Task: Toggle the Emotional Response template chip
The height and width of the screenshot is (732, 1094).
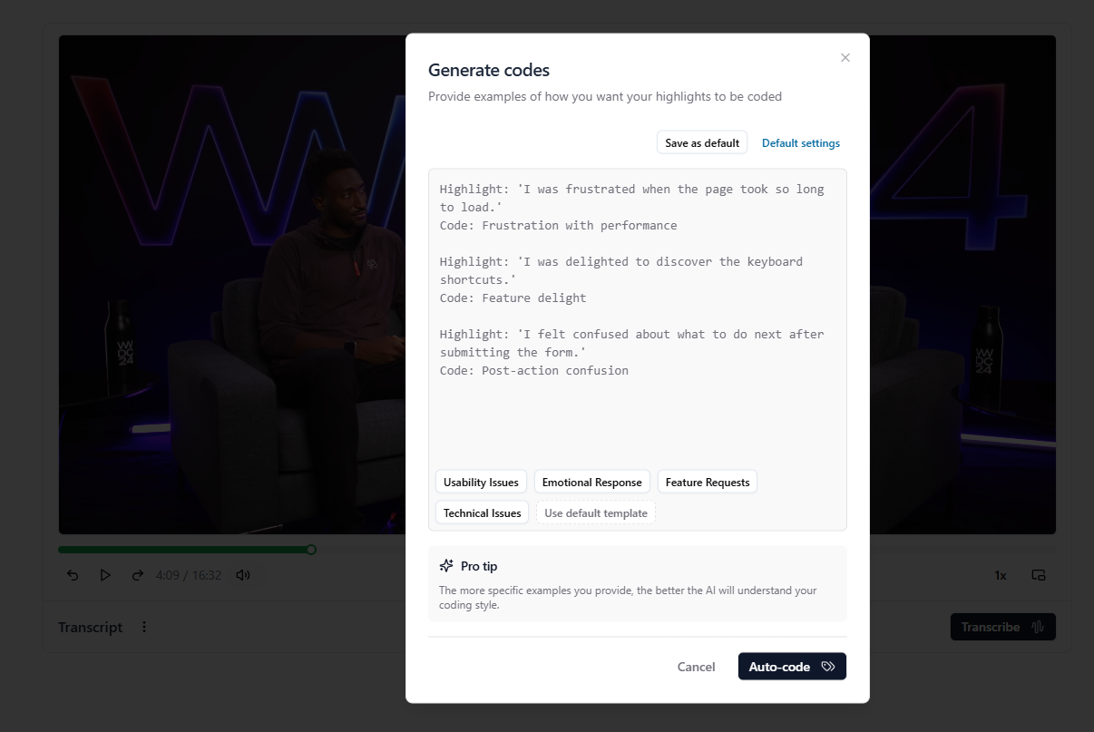Action: (x=591, y=482)
